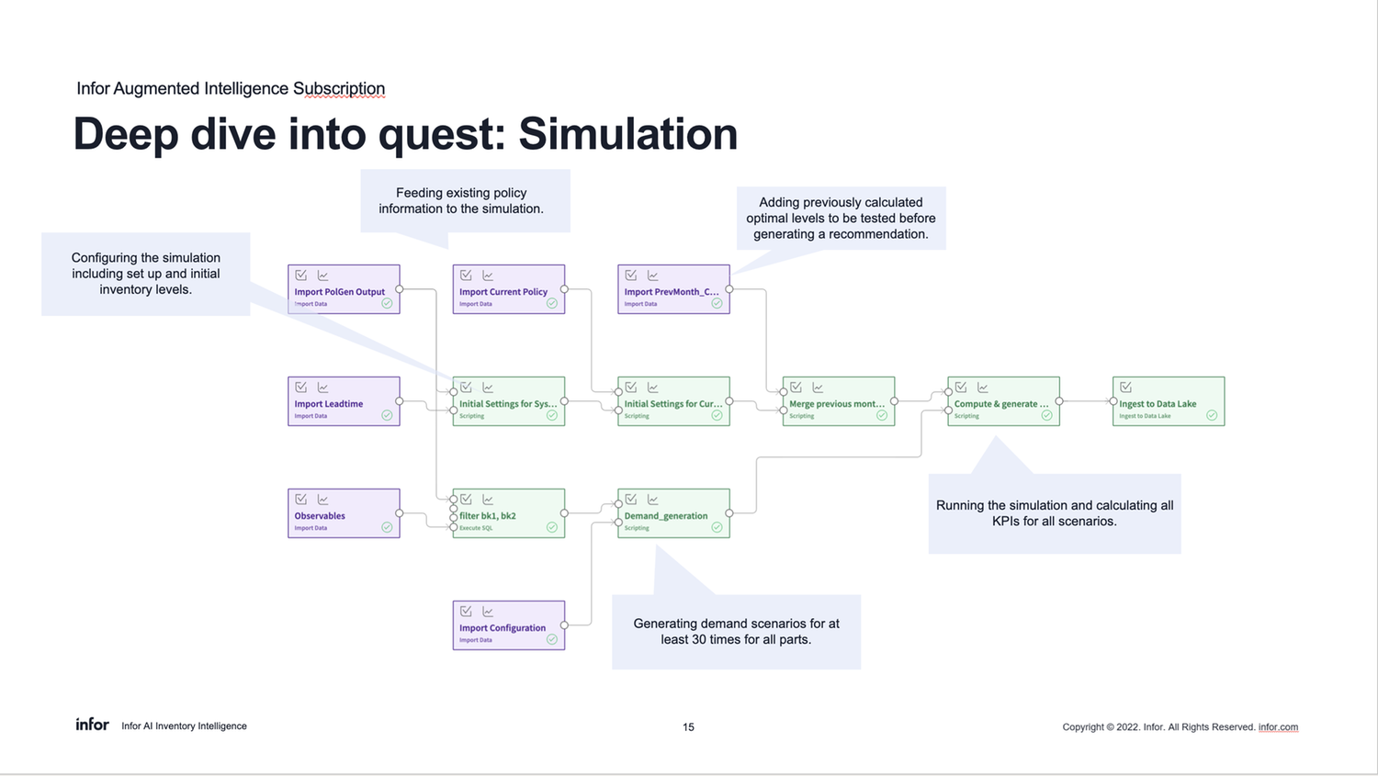This screenshot has height=776, width=1378.
Task: Toggle status checkmark on Initial Settings for Sys node
Action: tap(552, 415)
